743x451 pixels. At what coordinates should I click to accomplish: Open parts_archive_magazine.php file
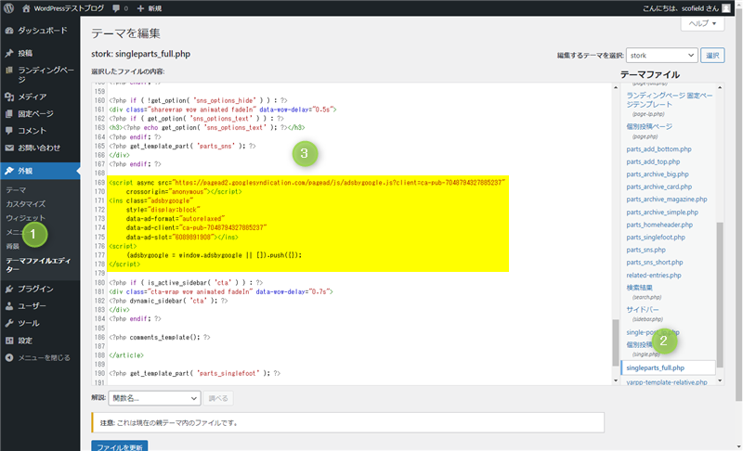(x=667, y=200)
